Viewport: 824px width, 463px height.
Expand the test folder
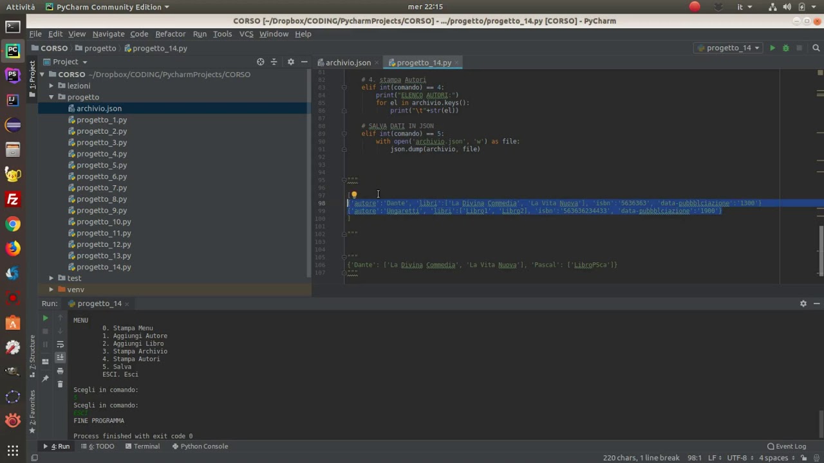click(x=51, y=278)
